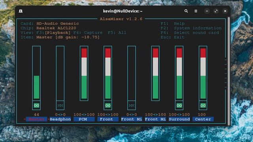
Task: Click the Master volume value 44
Action: [36, 114]
